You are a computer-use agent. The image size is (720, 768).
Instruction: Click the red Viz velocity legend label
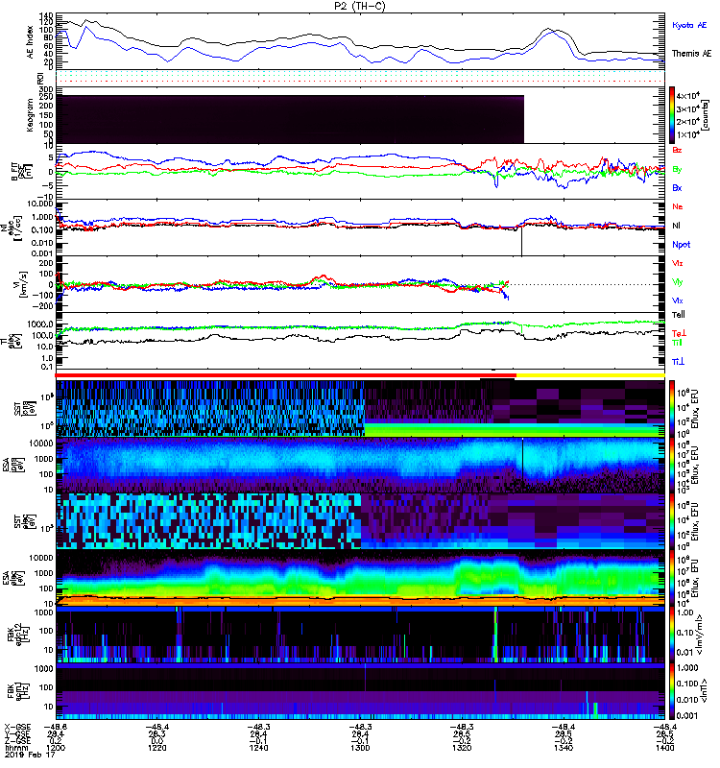point(678,262)
